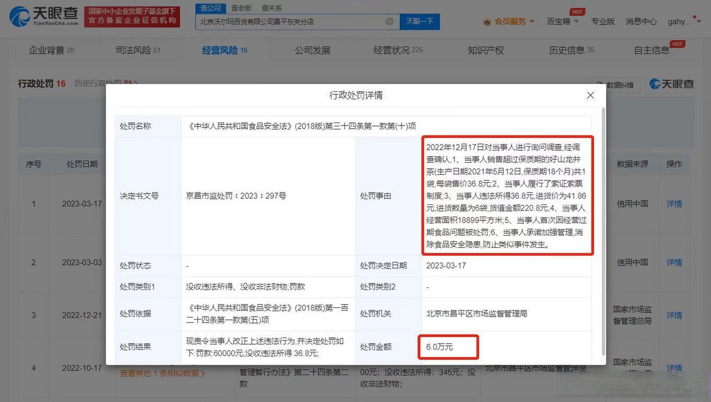This screenshot has width=711, height=402.
Task: Clear the search box text
Action: point(389,22)
